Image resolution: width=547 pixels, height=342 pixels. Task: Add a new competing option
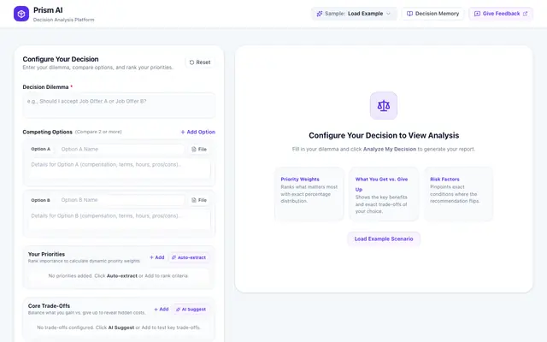pos(197,133)
